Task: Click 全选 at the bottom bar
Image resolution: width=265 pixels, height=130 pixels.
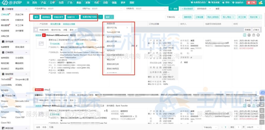Action: [x=38, y=127]
